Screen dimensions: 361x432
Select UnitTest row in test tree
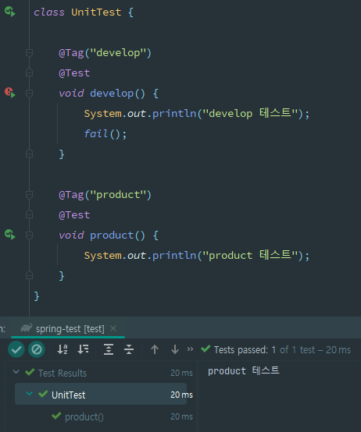(x=101, y=394)
